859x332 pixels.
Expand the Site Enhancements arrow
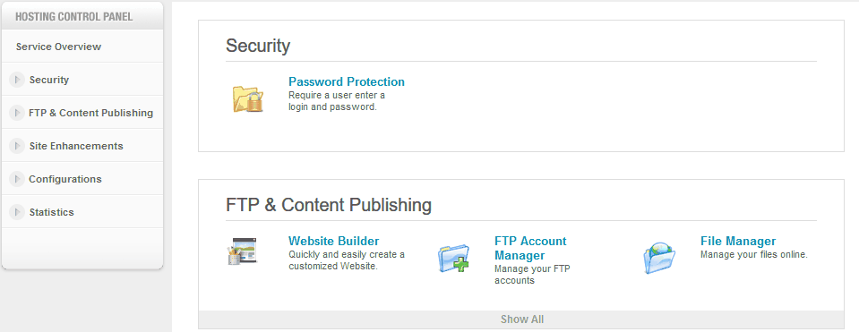coord(17,146)
